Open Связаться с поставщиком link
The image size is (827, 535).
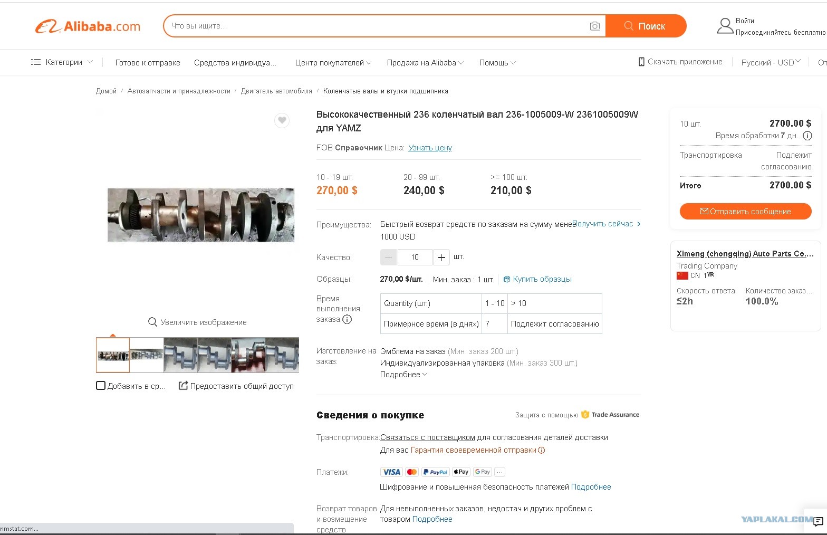pos(428,437)
